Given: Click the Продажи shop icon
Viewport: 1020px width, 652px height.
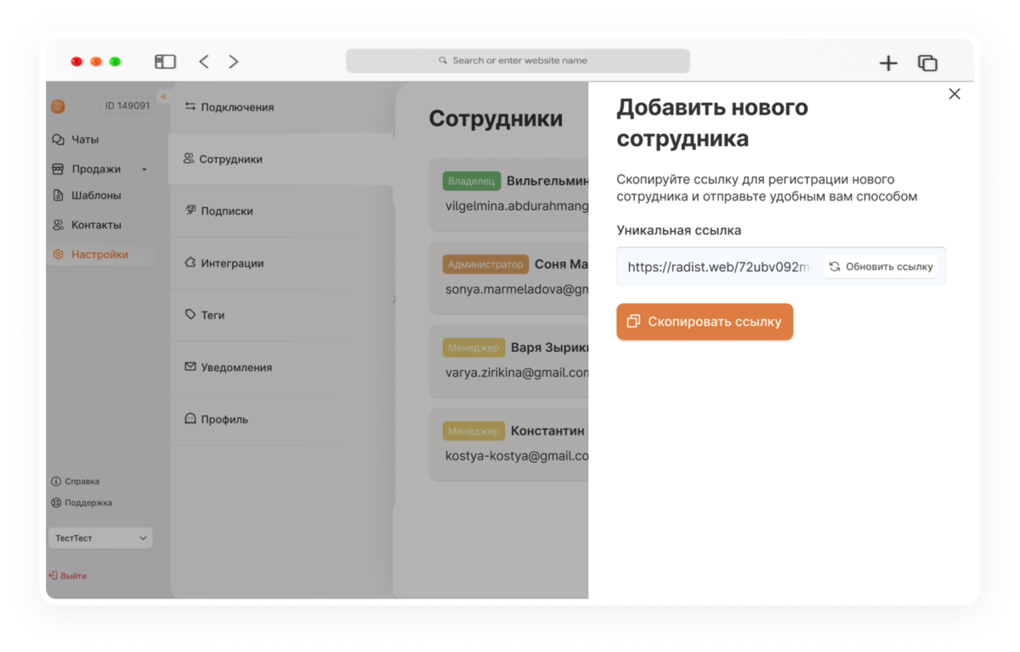Looking at the screenshot, I should (58, 169).
